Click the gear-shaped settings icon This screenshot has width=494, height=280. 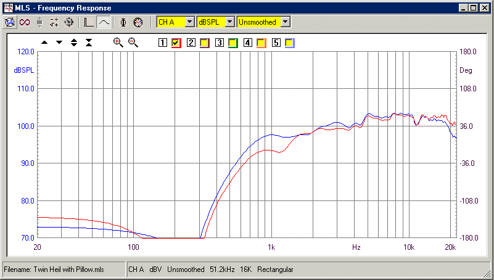(68, 22)
